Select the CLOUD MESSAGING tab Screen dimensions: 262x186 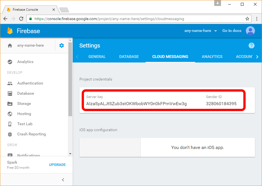(170, 57)
